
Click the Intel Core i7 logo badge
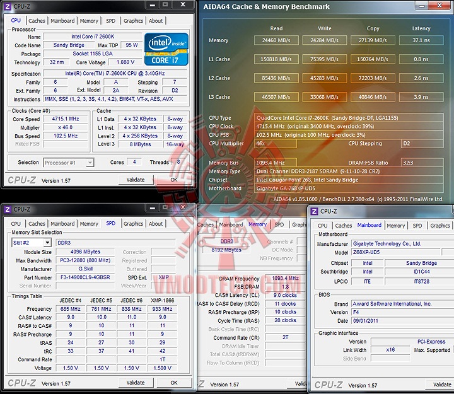click(166, 49)
